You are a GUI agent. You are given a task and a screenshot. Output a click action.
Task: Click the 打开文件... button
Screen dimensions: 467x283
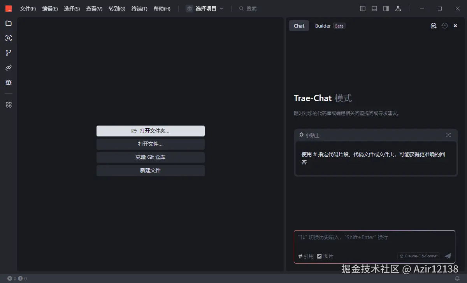click(151, 144)
